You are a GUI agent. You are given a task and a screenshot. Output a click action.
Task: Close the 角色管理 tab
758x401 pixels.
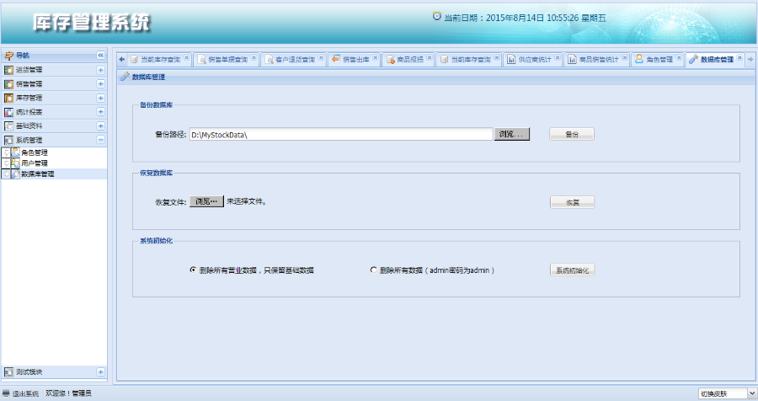678,57
